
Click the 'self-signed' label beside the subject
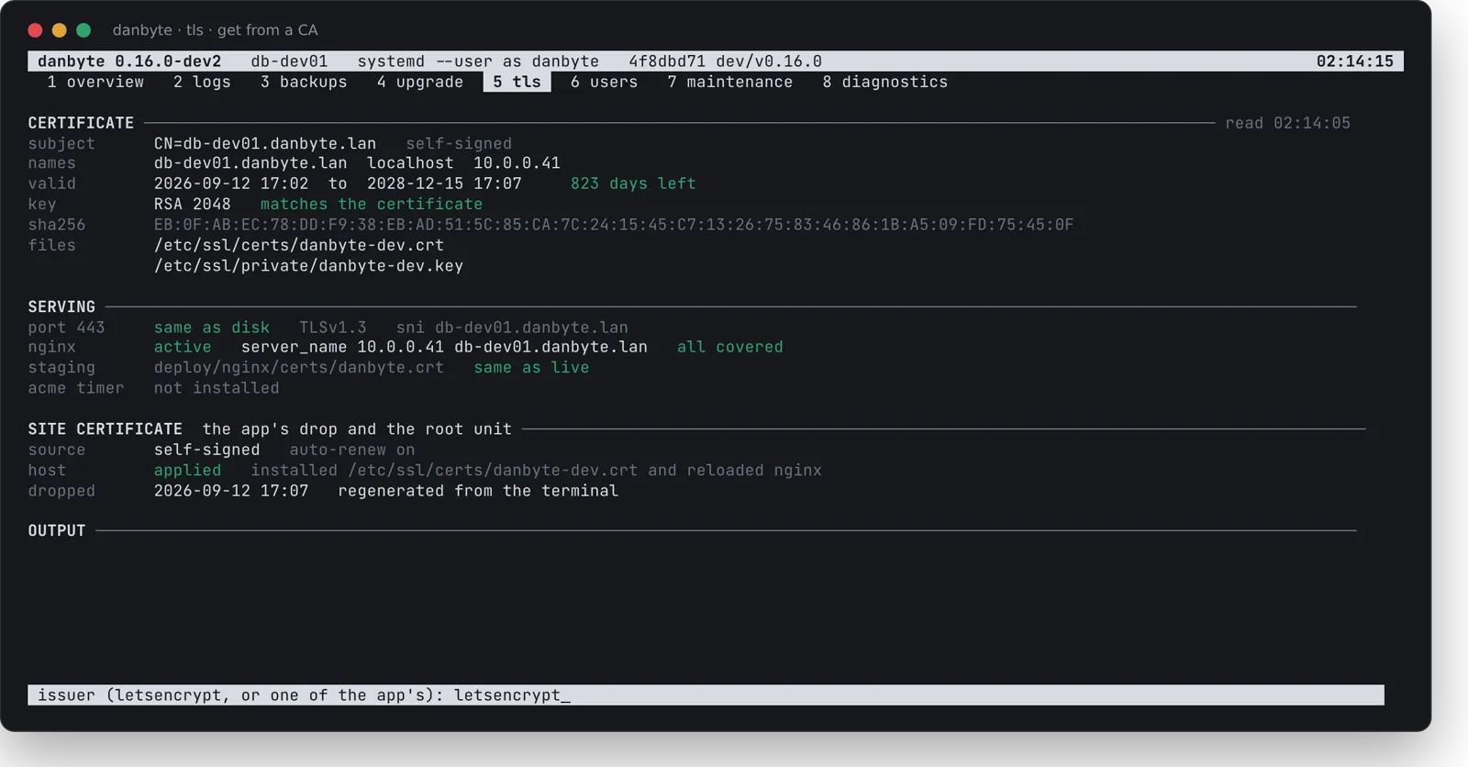pos(459,143)
